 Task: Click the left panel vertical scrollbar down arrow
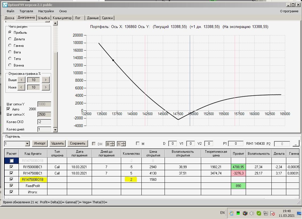tap(55, 130)
